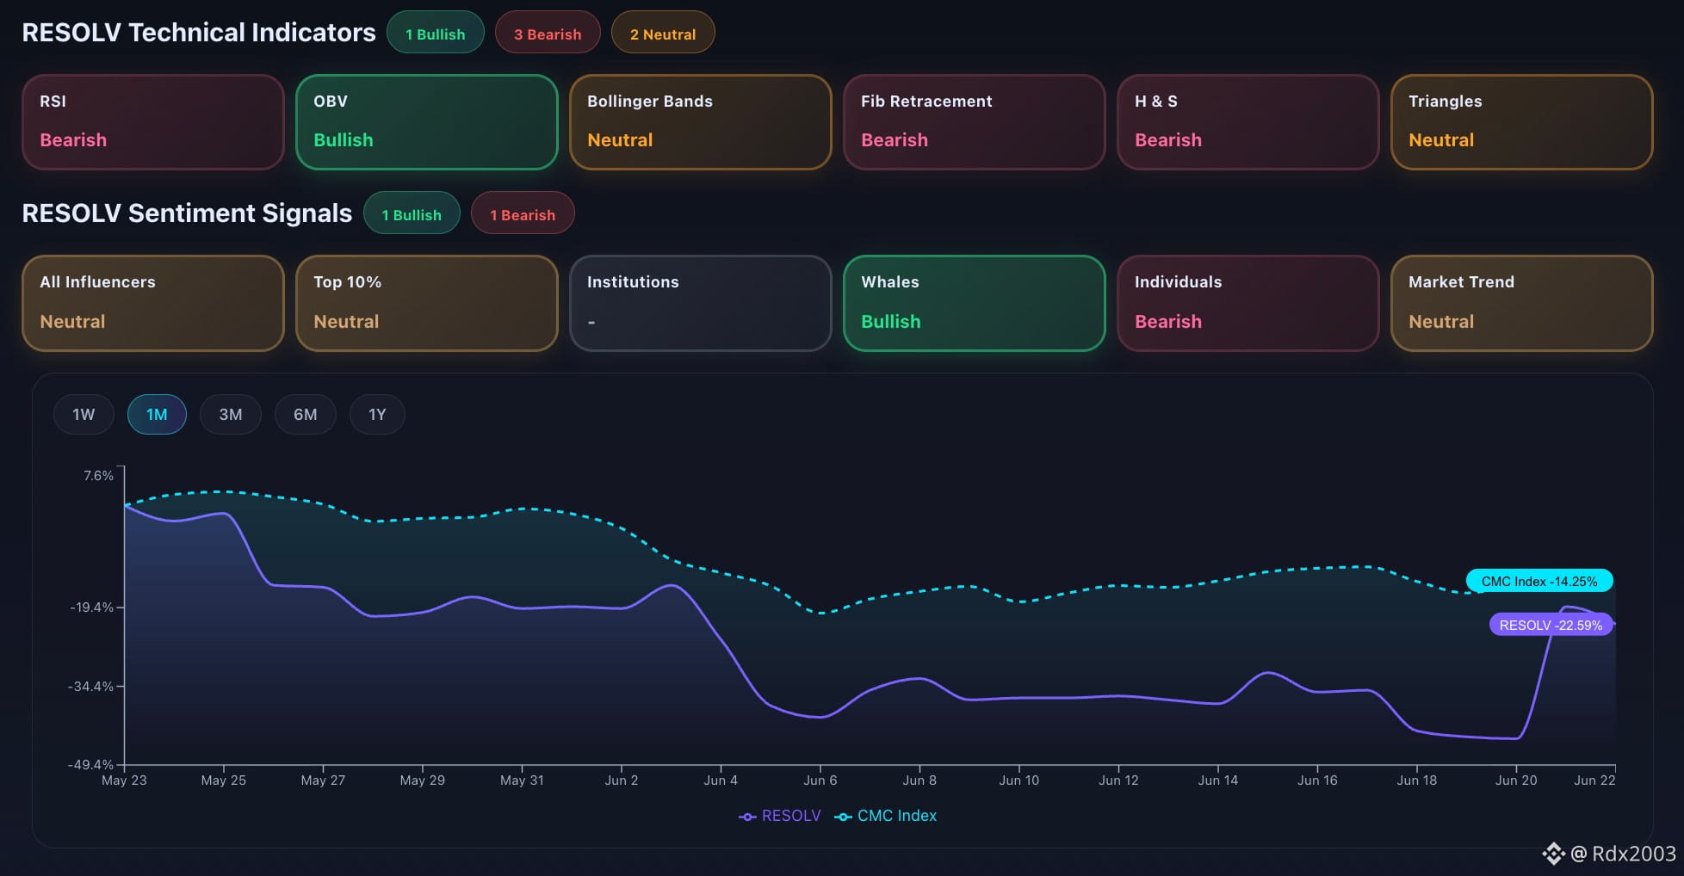1684x876 pixels.
Task: Click the RESOLV -22.59% chart label
Action: point(1551,625)
